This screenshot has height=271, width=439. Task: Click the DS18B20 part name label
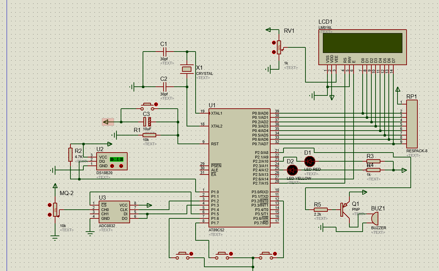point(104,173)
